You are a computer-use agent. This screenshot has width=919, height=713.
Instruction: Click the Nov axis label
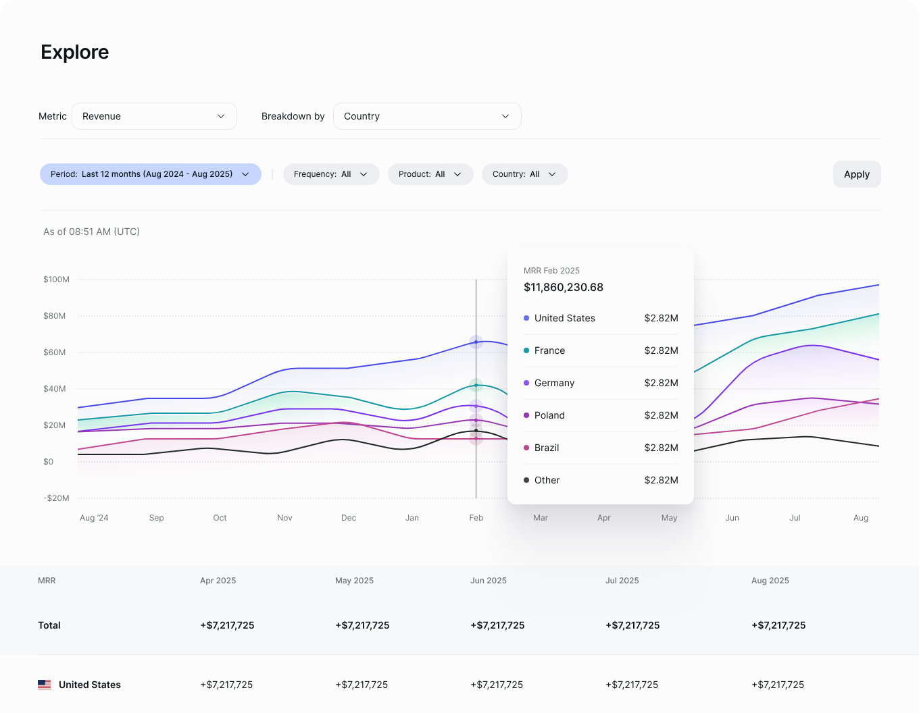(x=284, y=518)
